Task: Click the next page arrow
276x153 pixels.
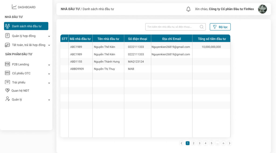Action: [229, 143]
